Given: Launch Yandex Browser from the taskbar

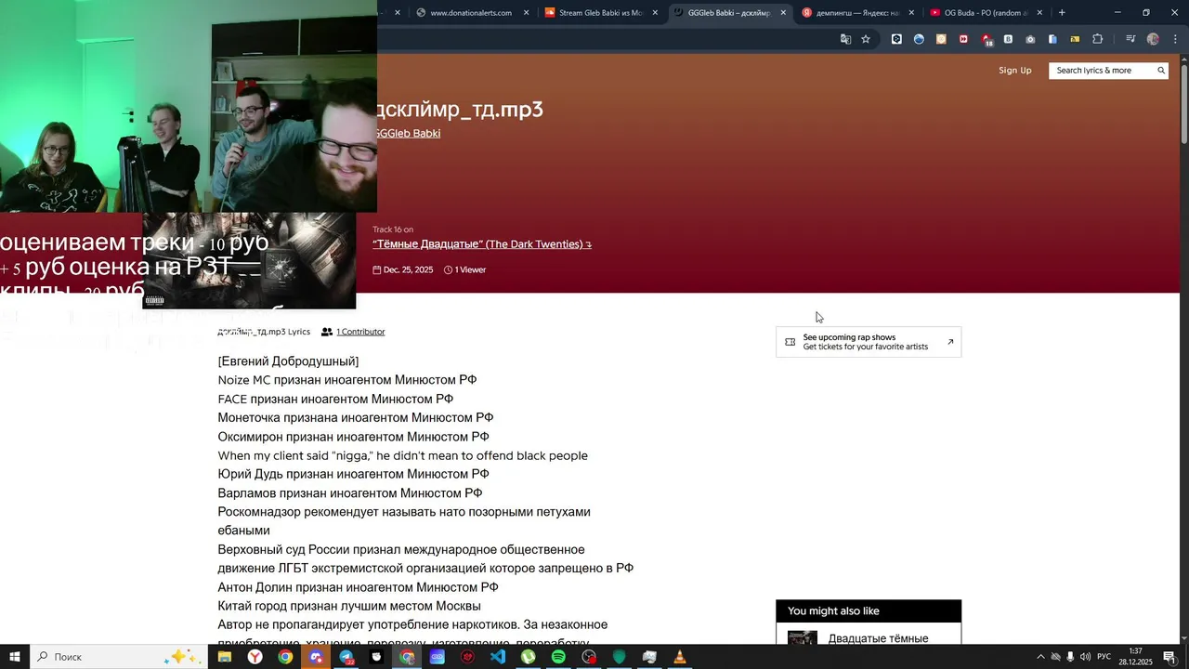Looking at the screenshot, I should tap(255, 657).
